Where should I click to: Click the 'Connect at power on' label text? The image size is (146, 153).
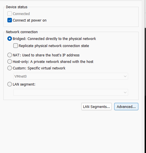pos(29,20)
